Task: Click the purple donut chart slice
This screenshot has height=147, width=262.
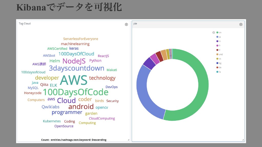Action: 149,64
